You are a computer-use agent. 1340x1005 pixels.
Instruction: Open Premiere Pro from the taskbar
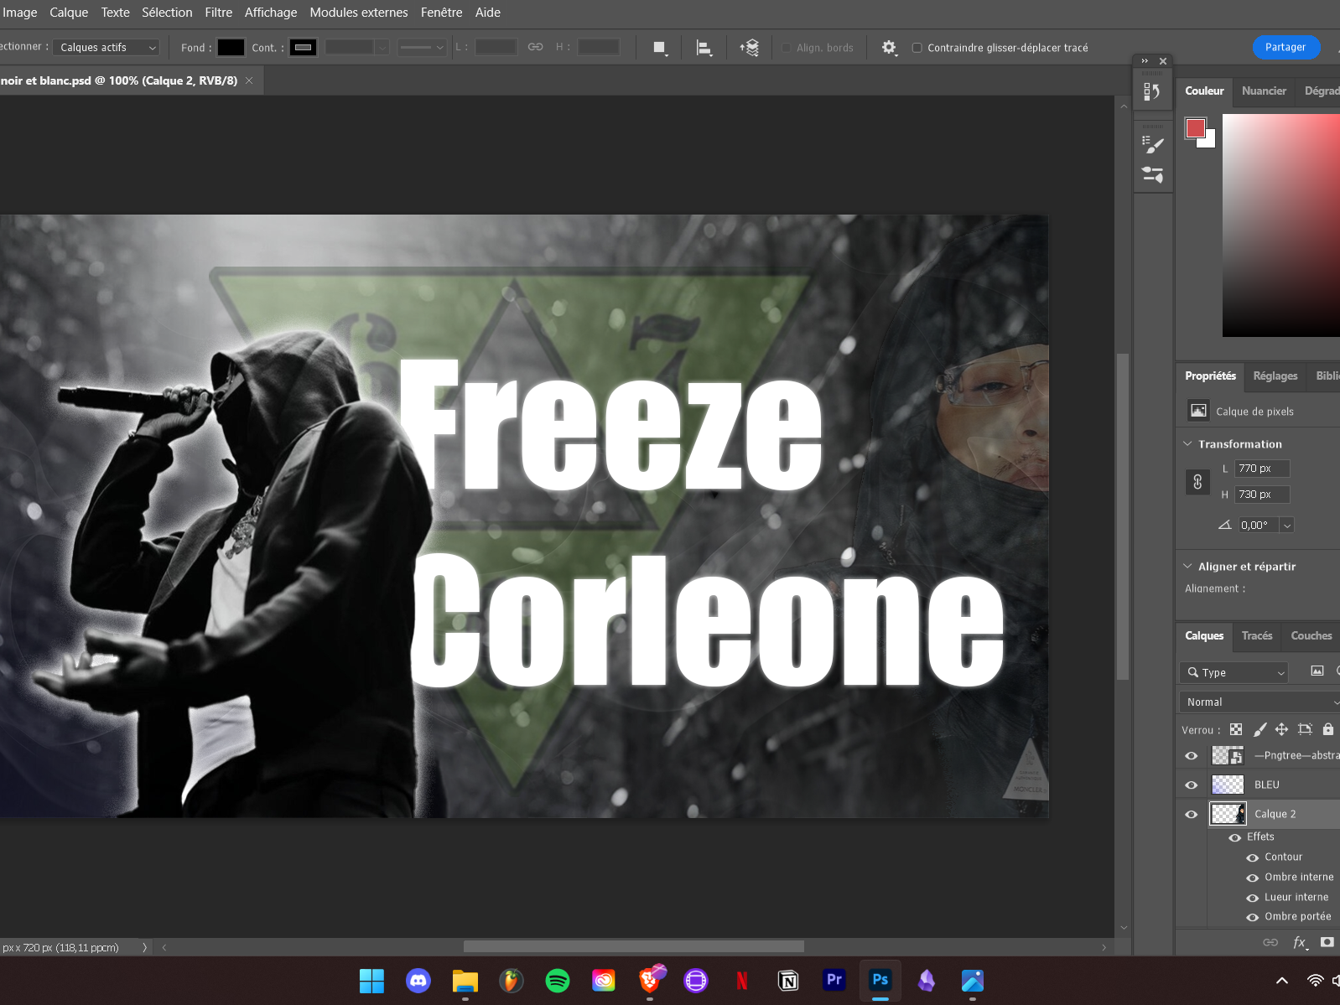pyautogui.click(x=834, y=980)
